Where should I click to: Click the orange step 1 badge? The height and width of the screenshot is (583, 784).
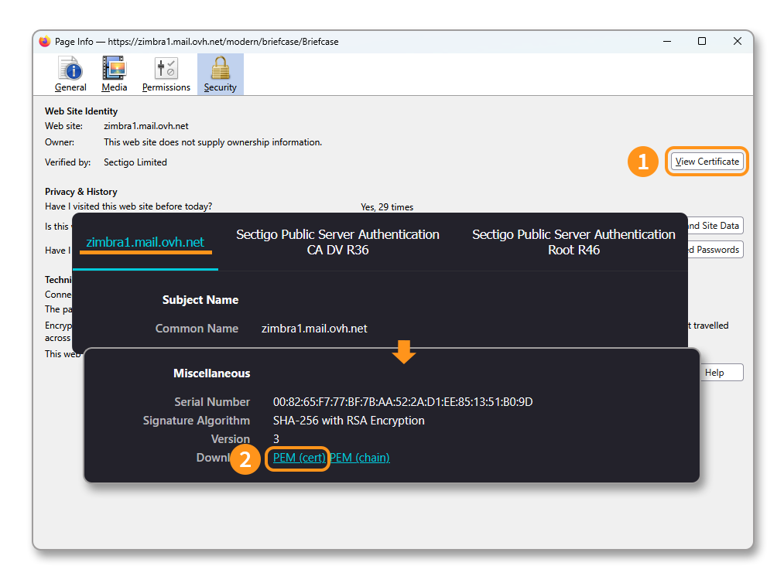pos(642,162)
